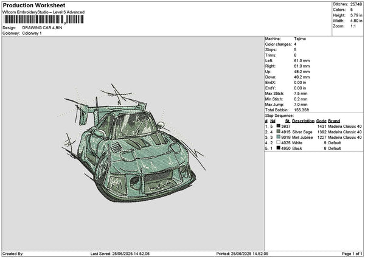The width and height of the screenshot is (365, 258).
Task: Click the 'Colorway 1' value
Action: pos(32,33)
